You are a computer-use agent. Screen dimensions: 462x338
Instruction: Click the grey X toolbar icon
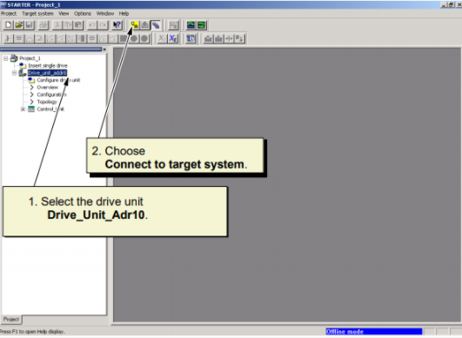coord(162,38)
